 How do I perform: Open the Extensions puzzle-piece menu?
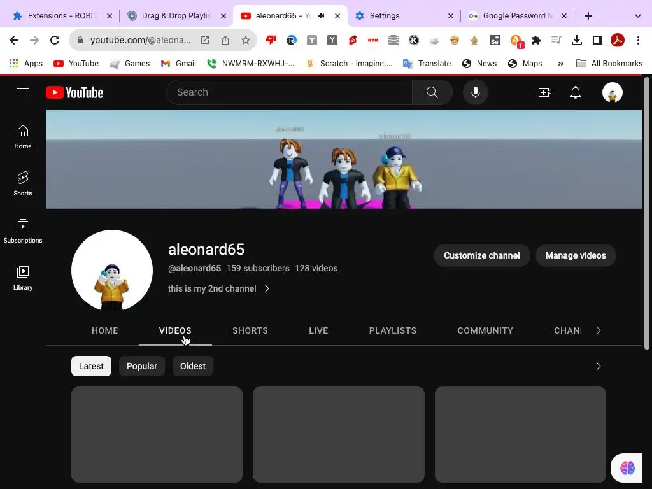coord(536,40)
